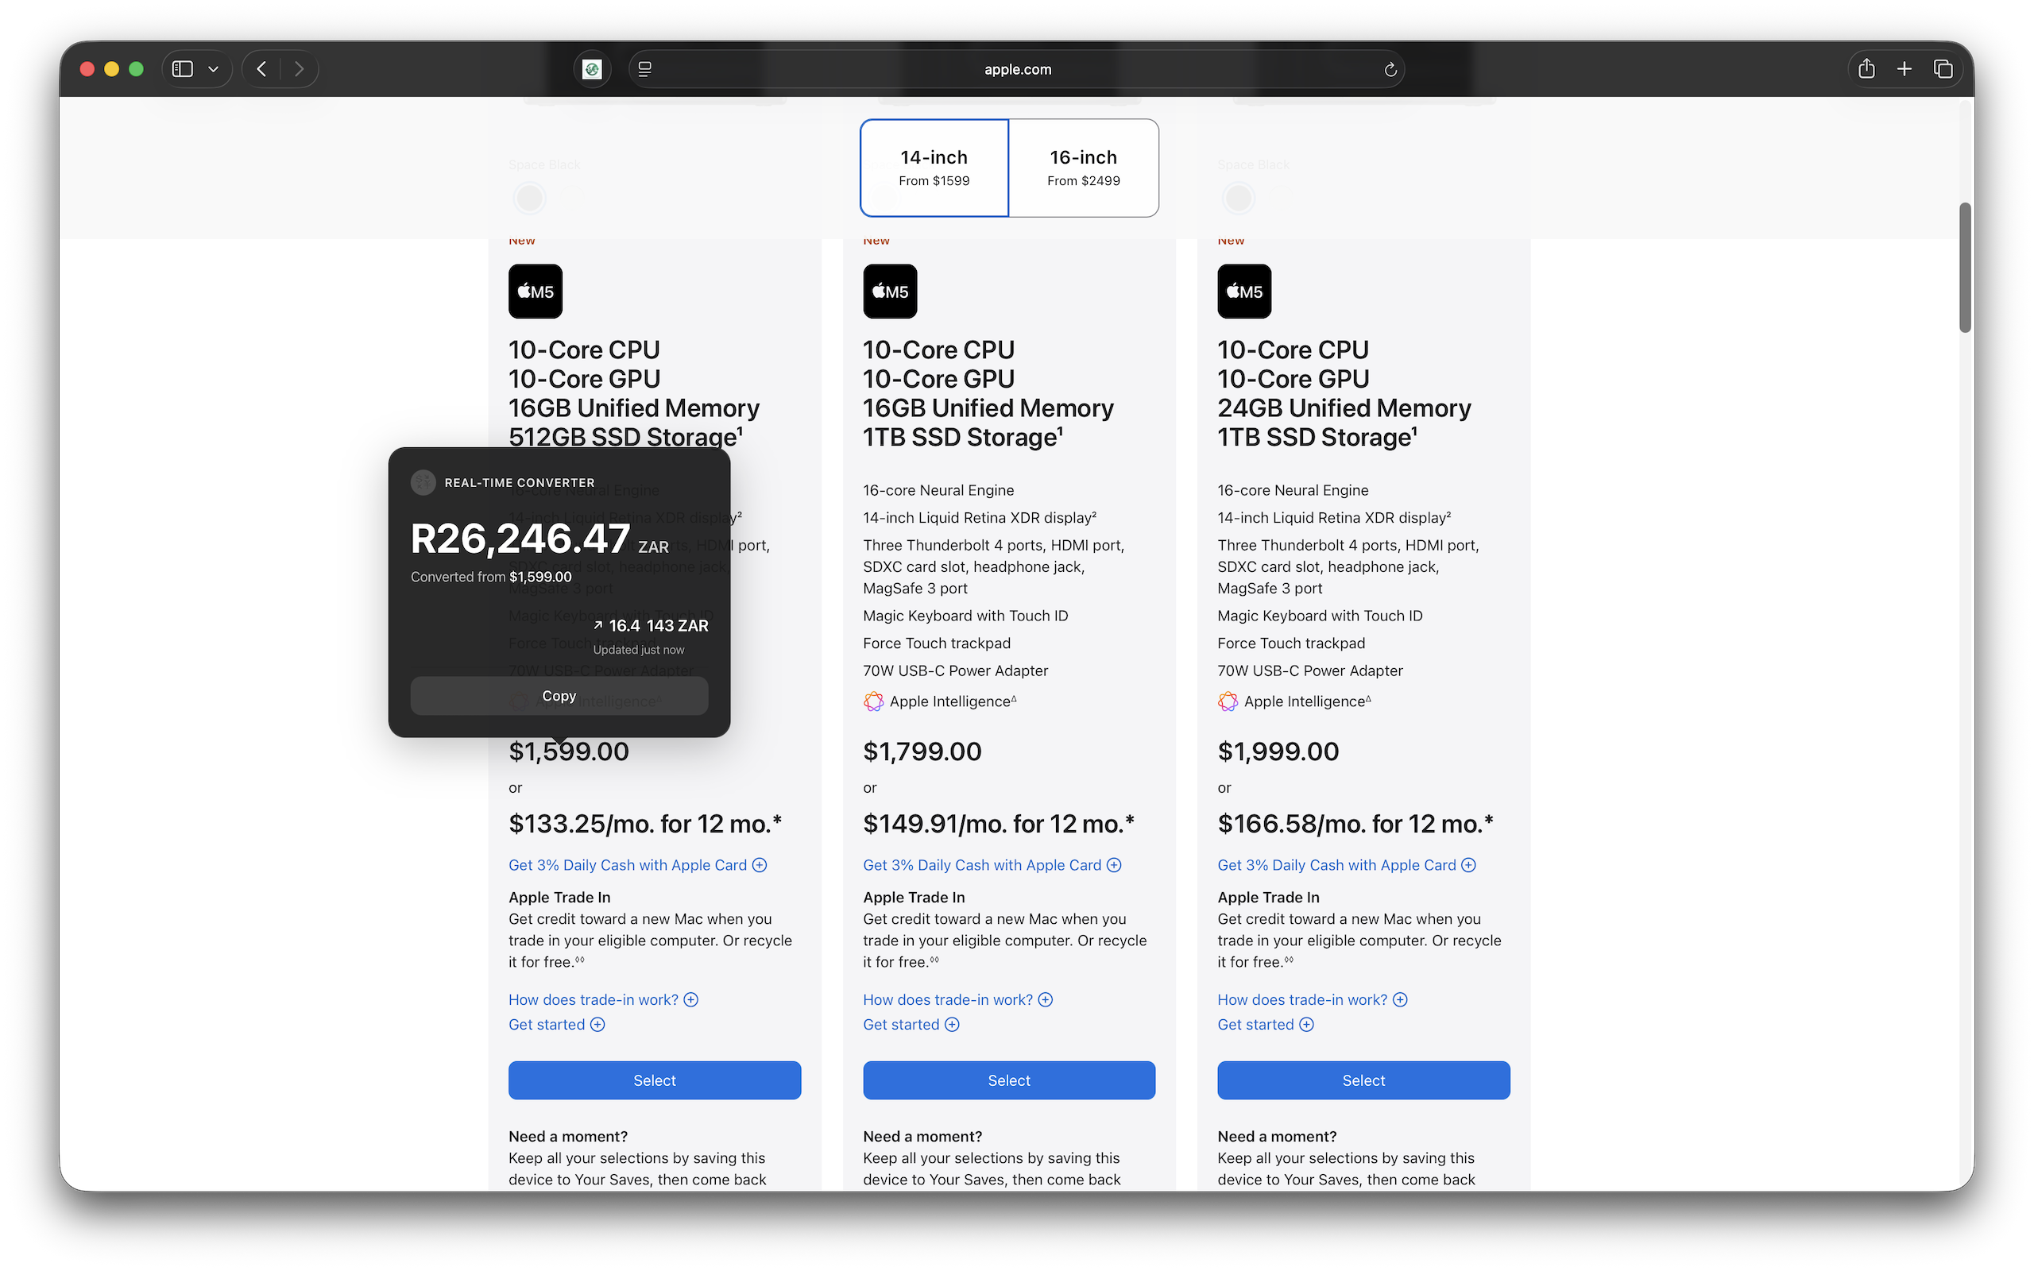Reload the page with refresh icon
Image resolution: width=2034 pixels, height=1271 pixels.
click(x=1390, y=70)
